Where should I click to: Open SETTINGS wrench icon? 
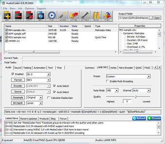click(x=85, y=16)
